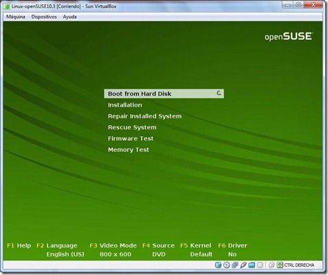Click the hard disk activity status icon
Screen dimensions: 328x275
(218, 265)
